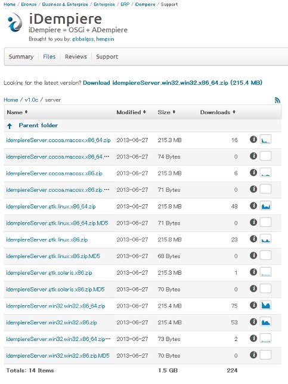Sort file list by Name column
Image resolution: width=288 pixels, height=384 pixels.
(x=17, y=112)
